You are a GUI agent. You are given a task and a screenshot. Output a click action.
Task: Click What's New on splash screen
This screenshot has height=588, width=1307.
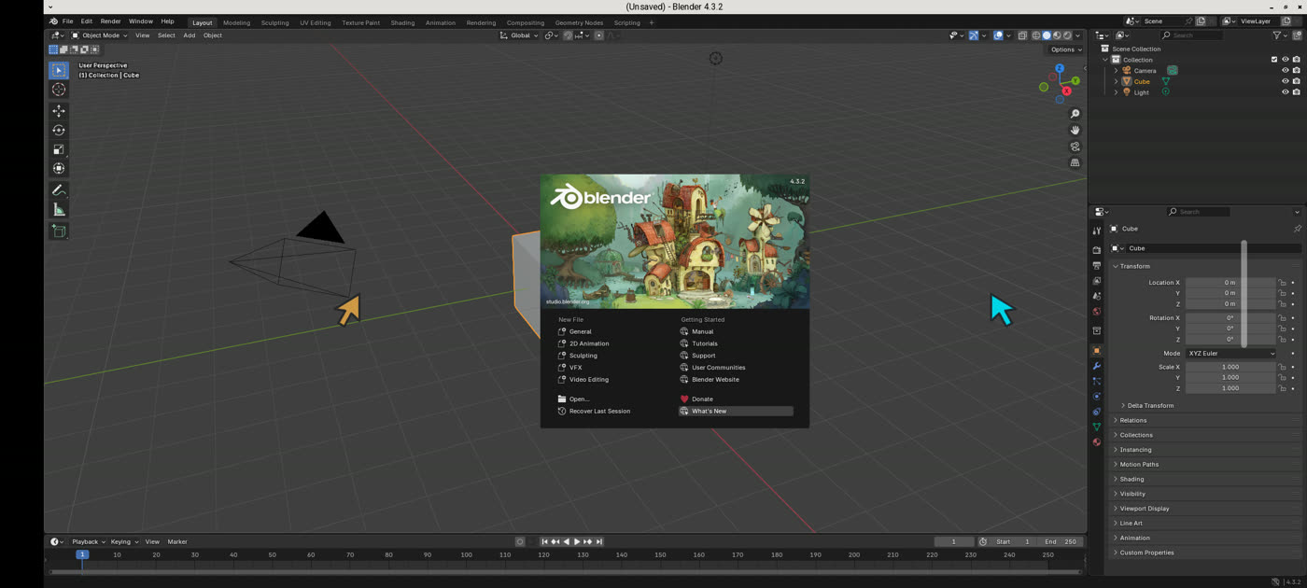pos(736,411)
